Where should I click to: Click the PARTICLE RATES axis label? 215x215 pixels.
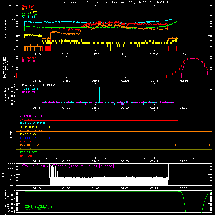pyautogui.click(x=5, y=67)
